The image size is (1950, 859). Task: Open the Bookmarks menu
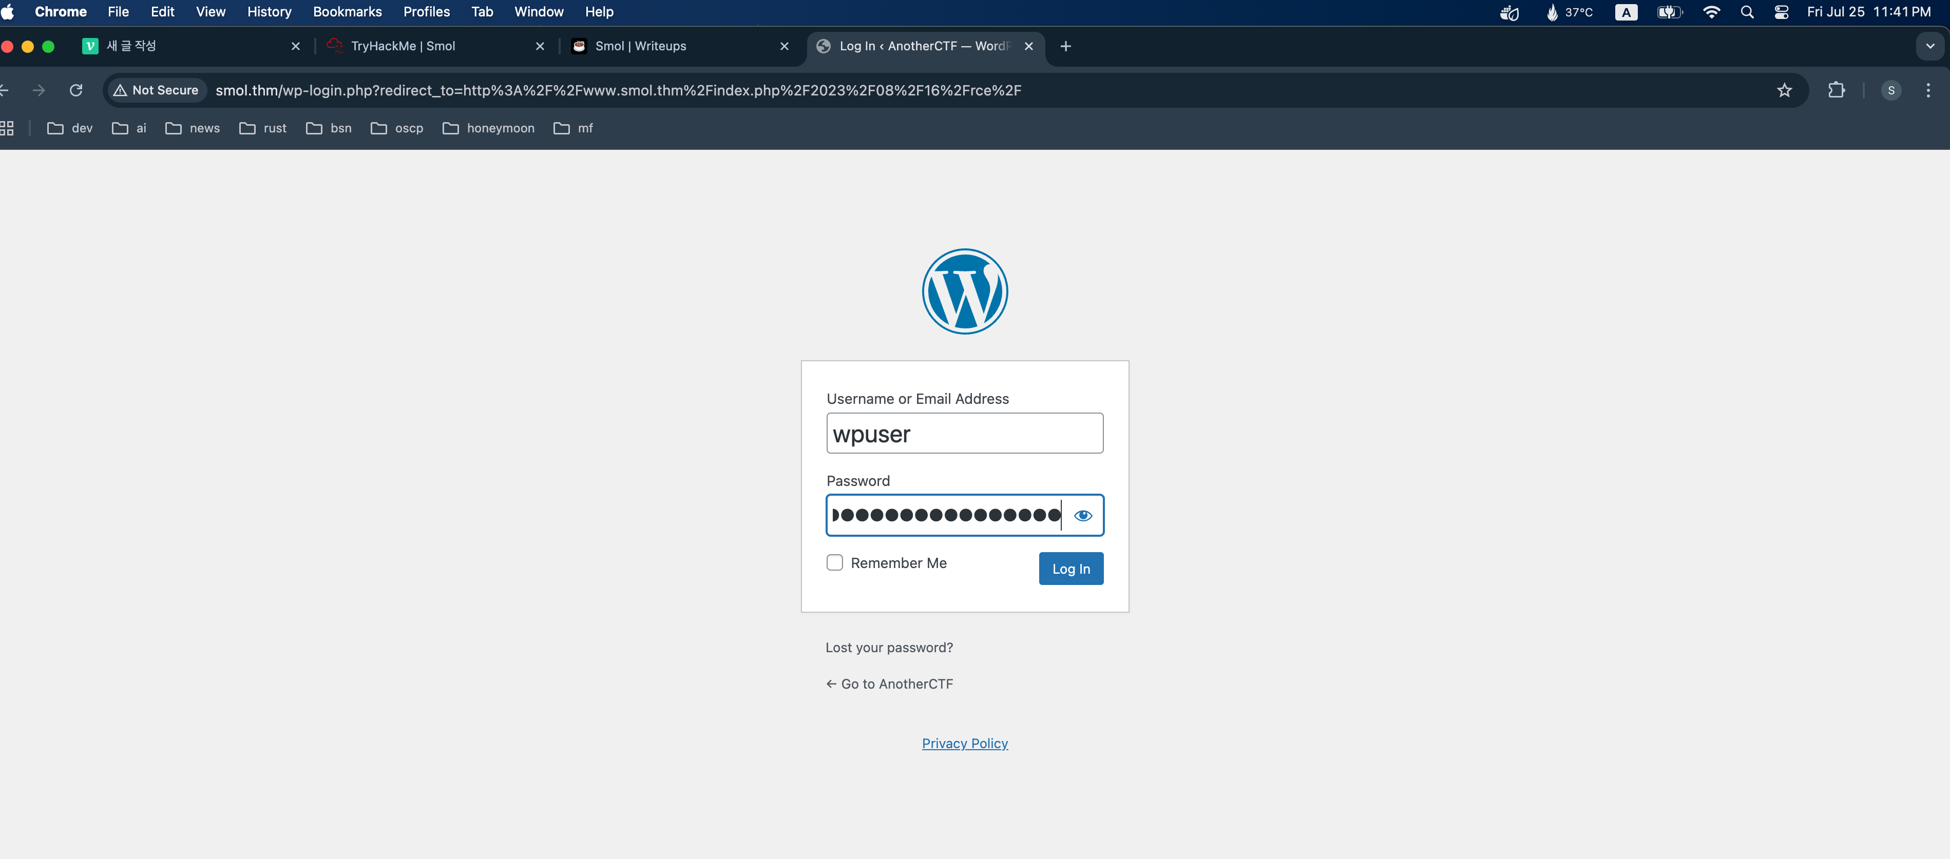[x=347, y=12]
